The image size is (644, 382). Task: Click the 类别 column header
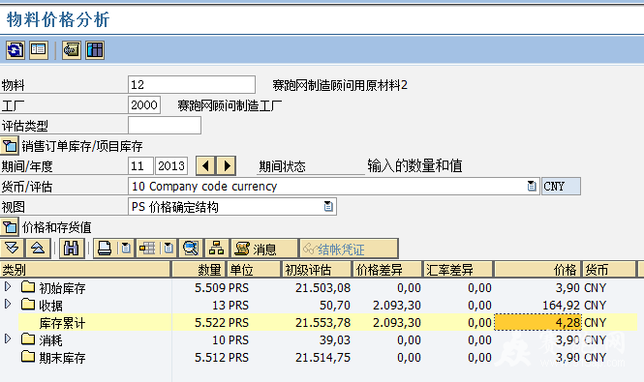(85, 270)
